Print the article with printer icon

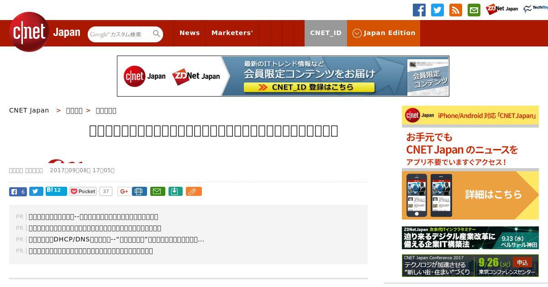click(x=139, y=191)
